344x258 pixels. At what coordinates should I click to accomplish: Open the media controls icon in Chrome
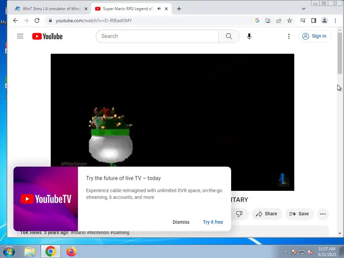point(303,20)
